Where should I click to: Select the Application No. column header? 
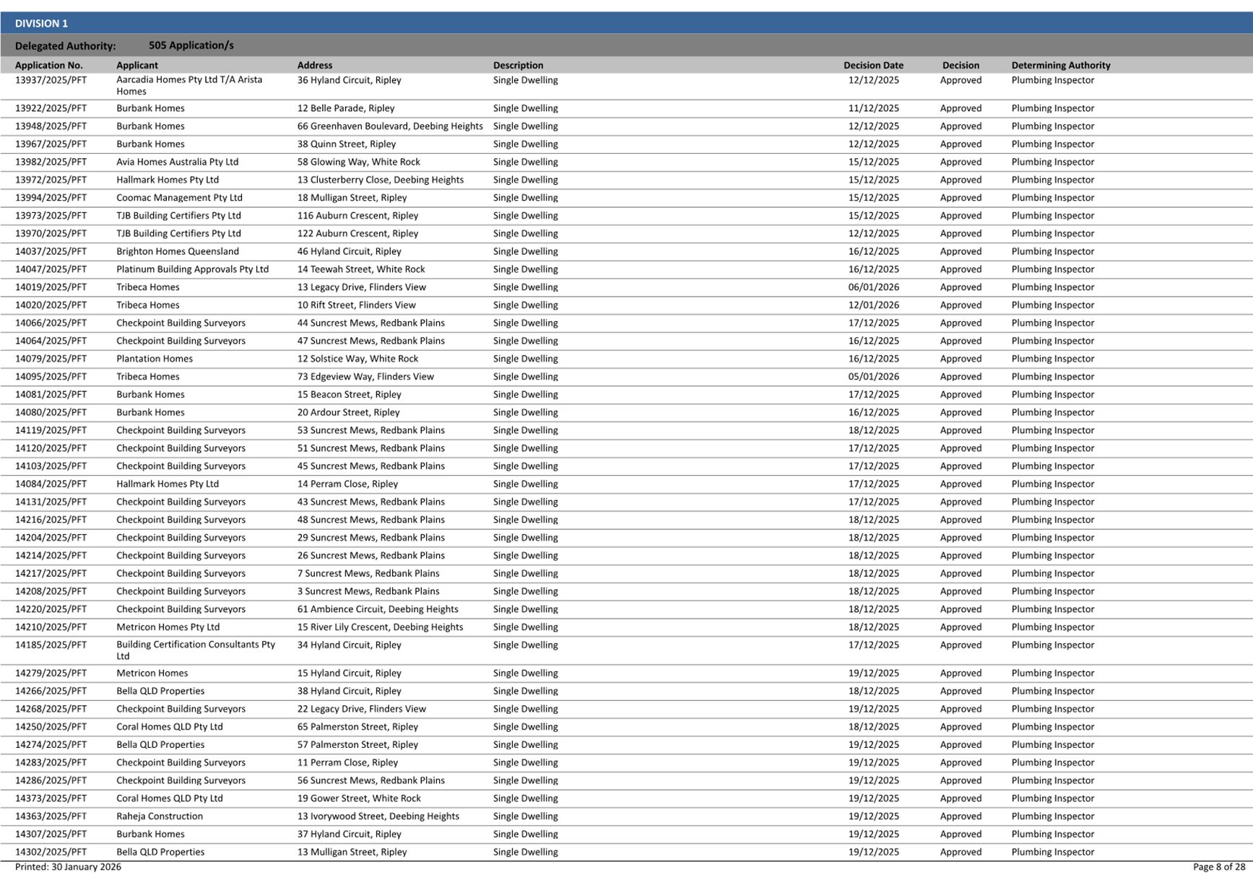[x=49, y=65]
